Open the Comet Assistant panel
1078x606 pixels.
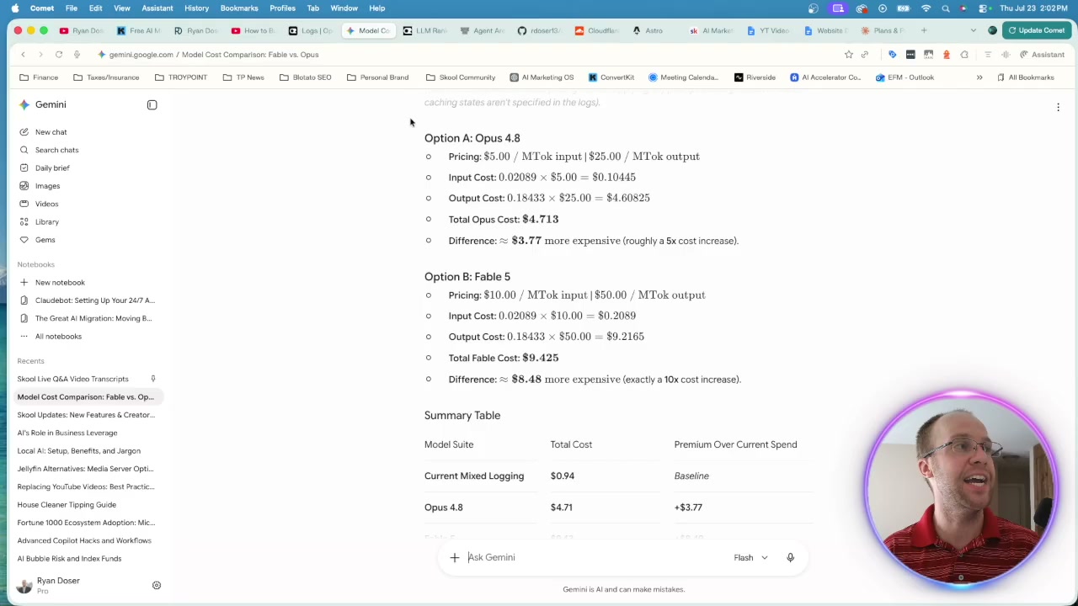coord(1042,55)
